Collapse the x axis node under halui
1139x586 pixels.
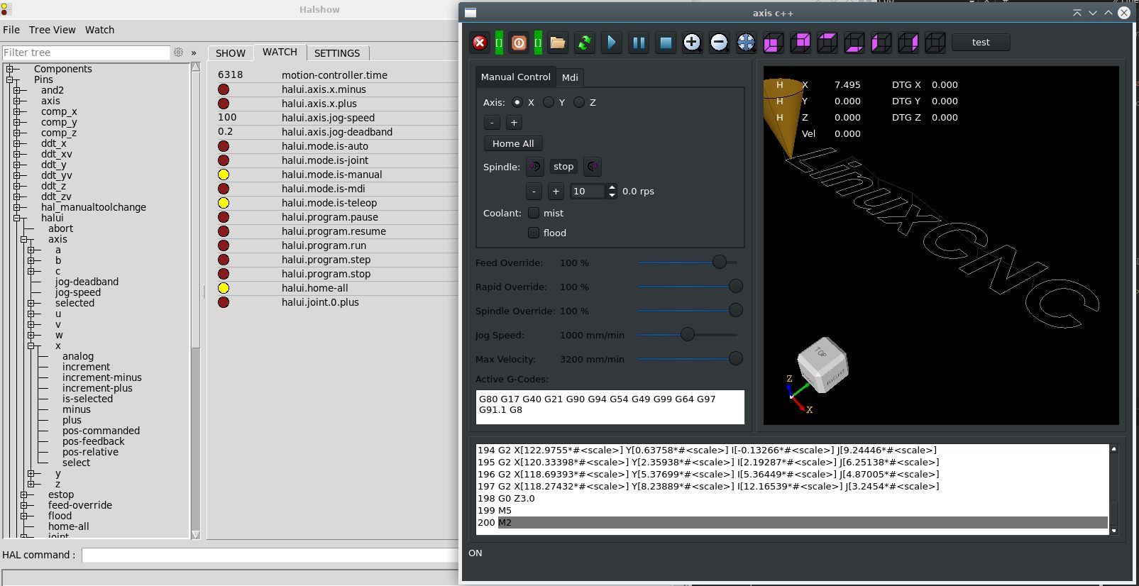[31, 345]
